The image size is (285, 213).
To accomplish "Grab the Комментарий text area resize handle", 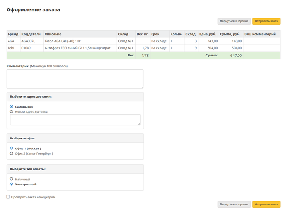I will (x=142, y=87).
